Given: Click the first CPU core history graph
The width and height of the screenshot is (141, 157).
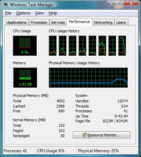Looking at the screenshot, I should (x=53, y=46).
